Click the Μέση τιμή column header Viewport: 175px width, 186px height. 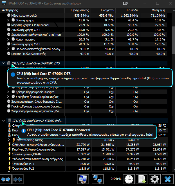[154, 10]
